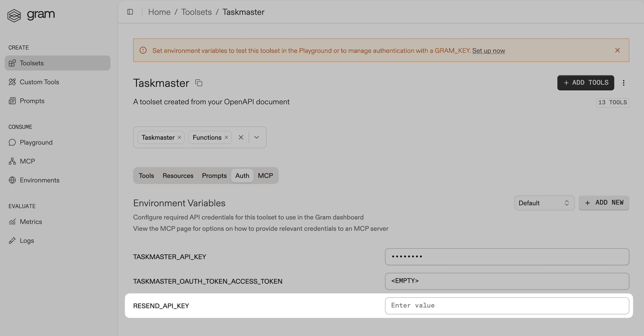Screen dimensions: 644x336
Task: Open Environments in the Consume section
Action: 40,180
